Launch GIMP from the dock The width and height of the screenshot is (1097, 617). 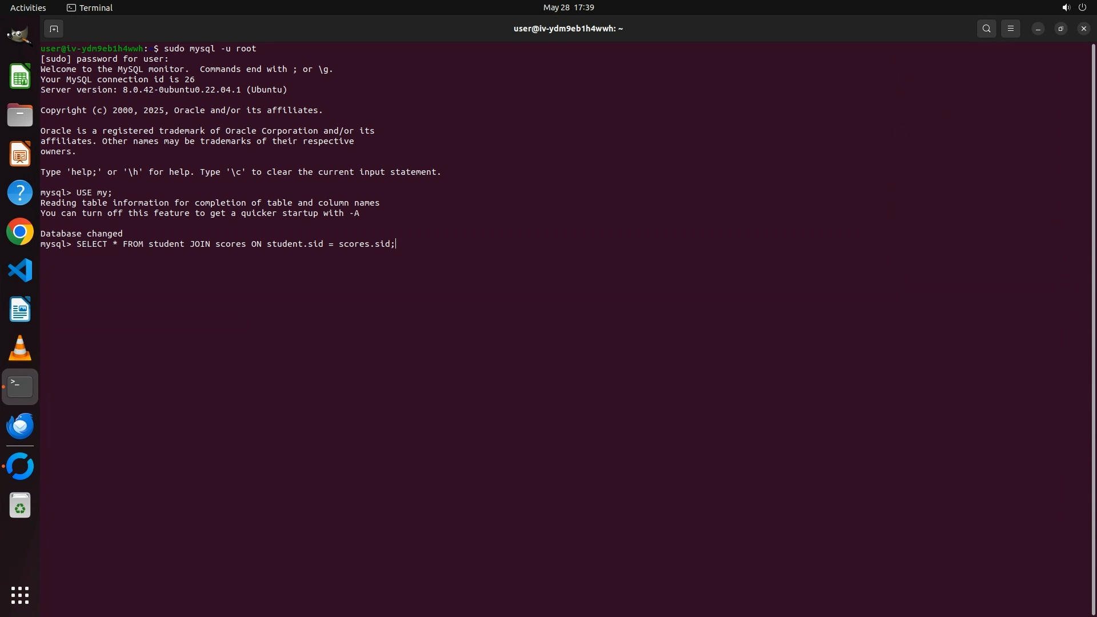pyautogui.click(x=20, y=36)
